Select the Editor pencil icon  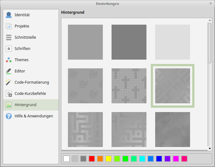pos(9,71)
